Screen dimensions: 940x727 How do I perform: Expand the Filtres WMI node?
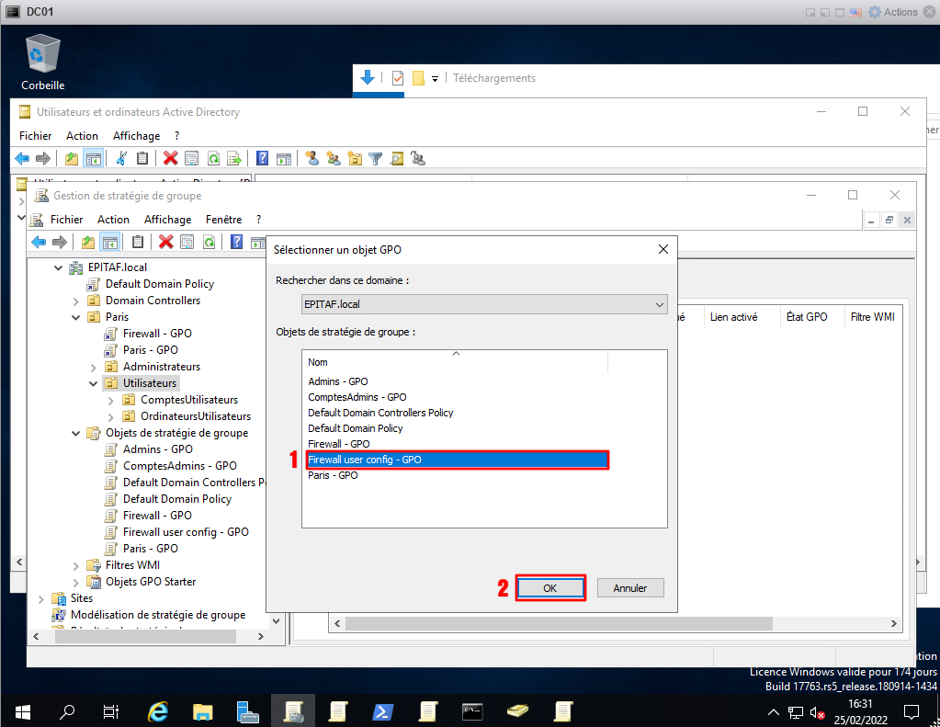pos(76,565)
